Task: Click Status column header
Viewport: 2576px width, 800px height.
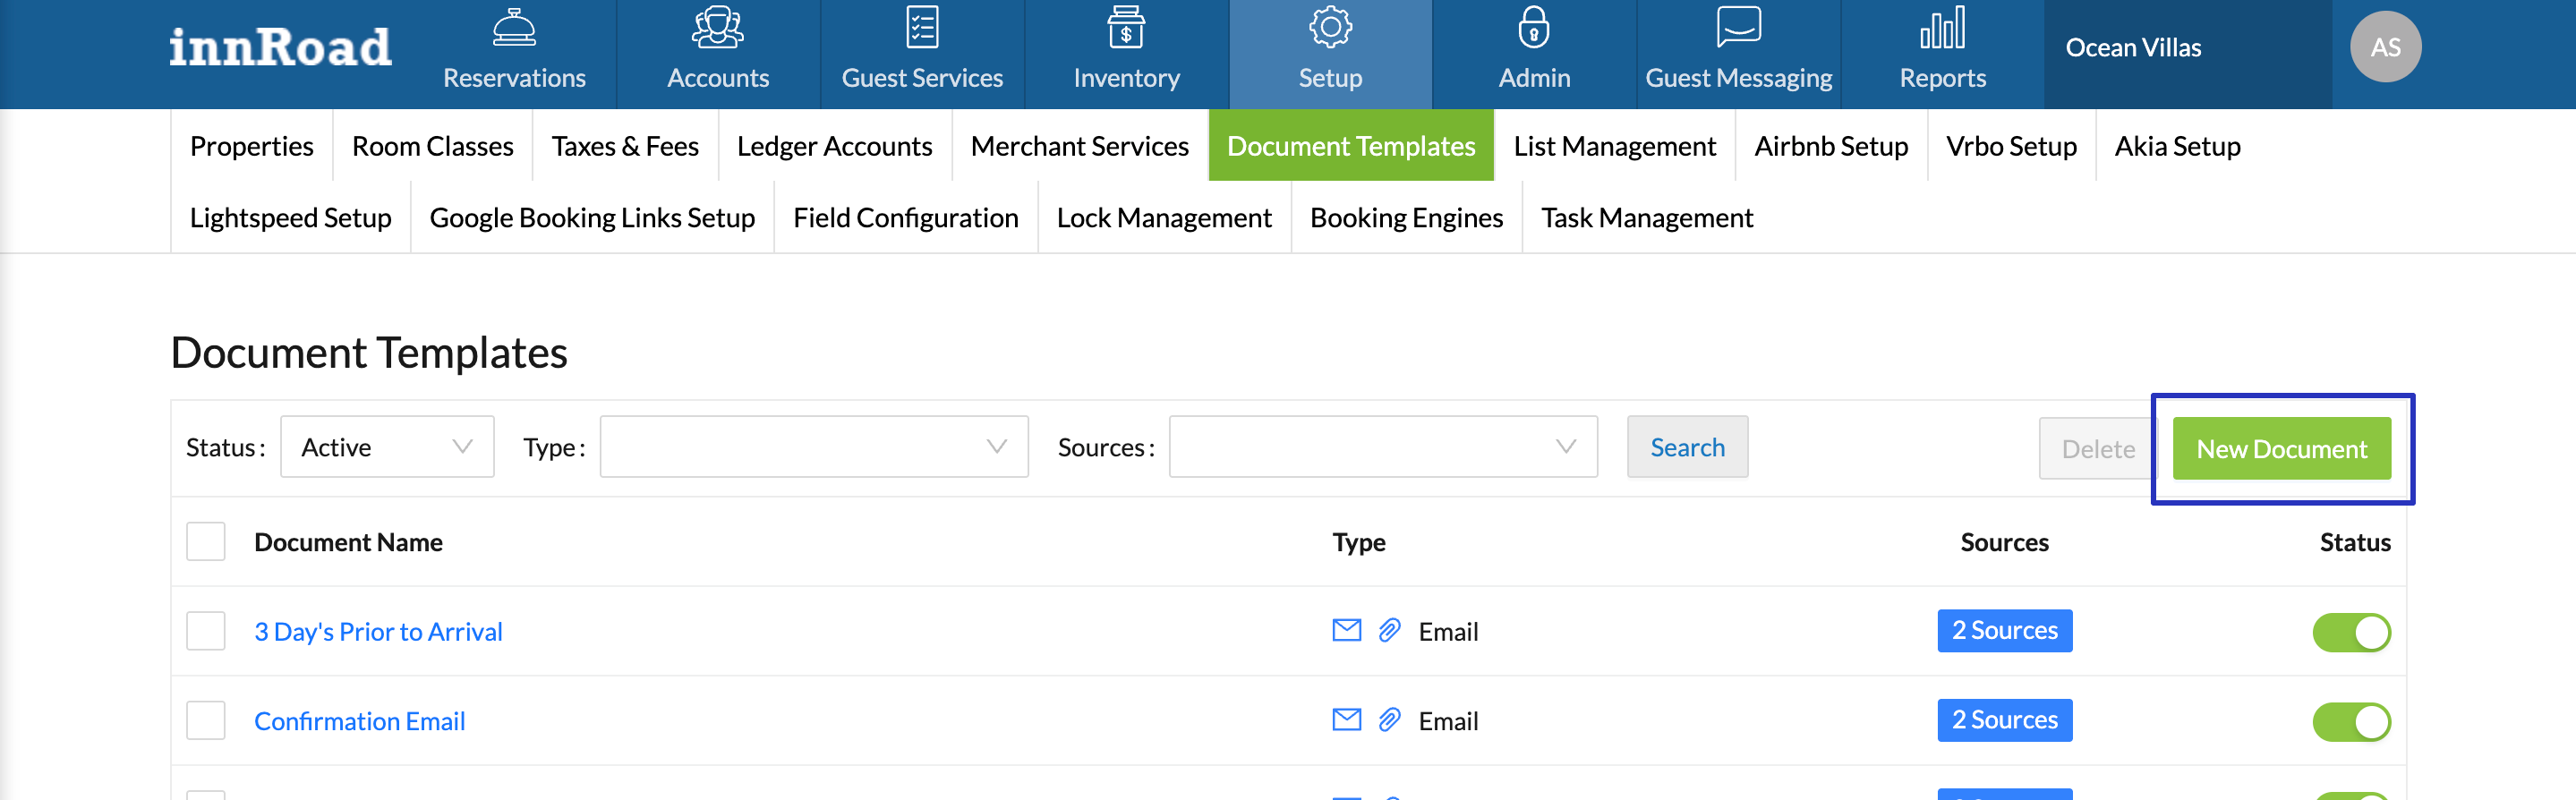Action: point(2354,542)
